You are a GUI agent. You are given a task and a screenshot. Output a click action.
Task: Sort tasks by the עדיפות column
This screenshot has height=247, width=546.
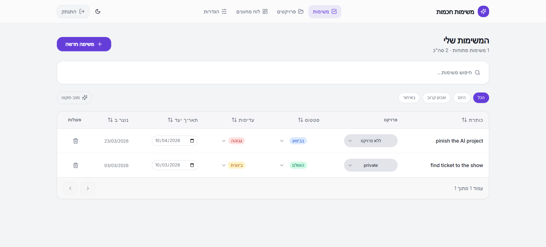(243, 120)
